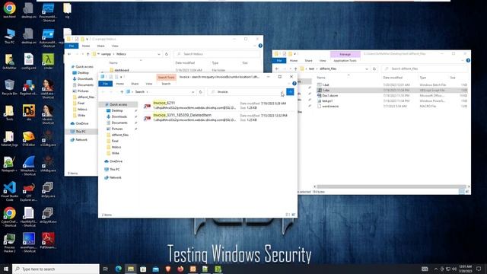This screenshot has height=274, width=487.
Task: Select Documents in search window sidebar
Action: [119, 123]
